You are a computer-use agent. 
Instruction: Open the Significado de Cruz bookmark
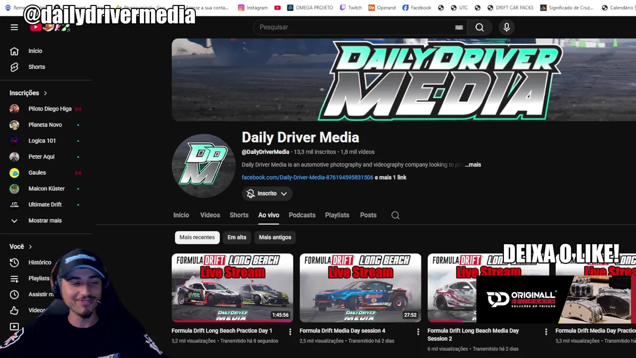567,7
